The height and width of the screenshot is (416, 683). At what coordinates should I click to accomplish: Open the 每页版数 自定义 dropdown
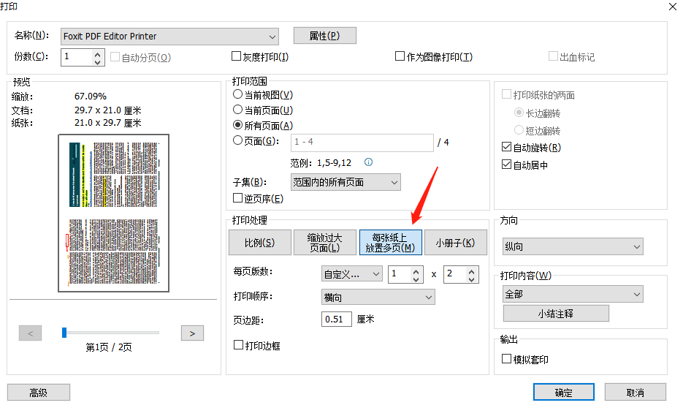pos(352,274)
